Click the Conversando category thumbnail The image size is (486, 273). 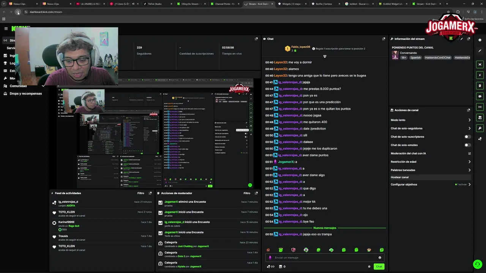[x=395, y=55]
